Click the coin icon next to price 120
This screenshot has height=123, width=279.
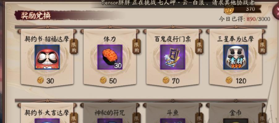coord(229,80)
